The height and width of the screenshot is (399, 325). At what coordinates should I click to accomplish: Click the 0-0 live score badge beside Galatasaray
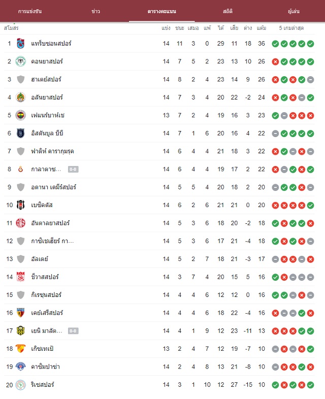[x=73, y=169]
